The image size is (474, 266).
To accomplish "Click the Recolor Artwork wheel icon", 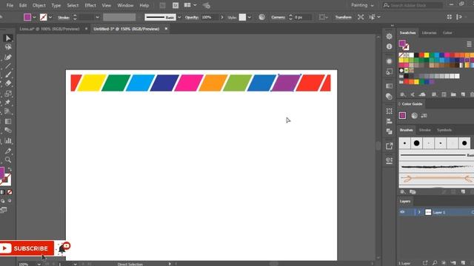I will [261, 17].
